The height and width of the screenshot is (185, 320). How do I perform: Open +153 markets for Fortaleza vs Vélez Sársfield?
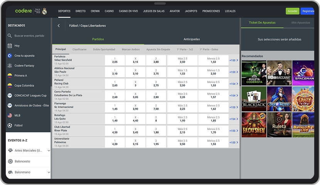[x=234, y=61]
